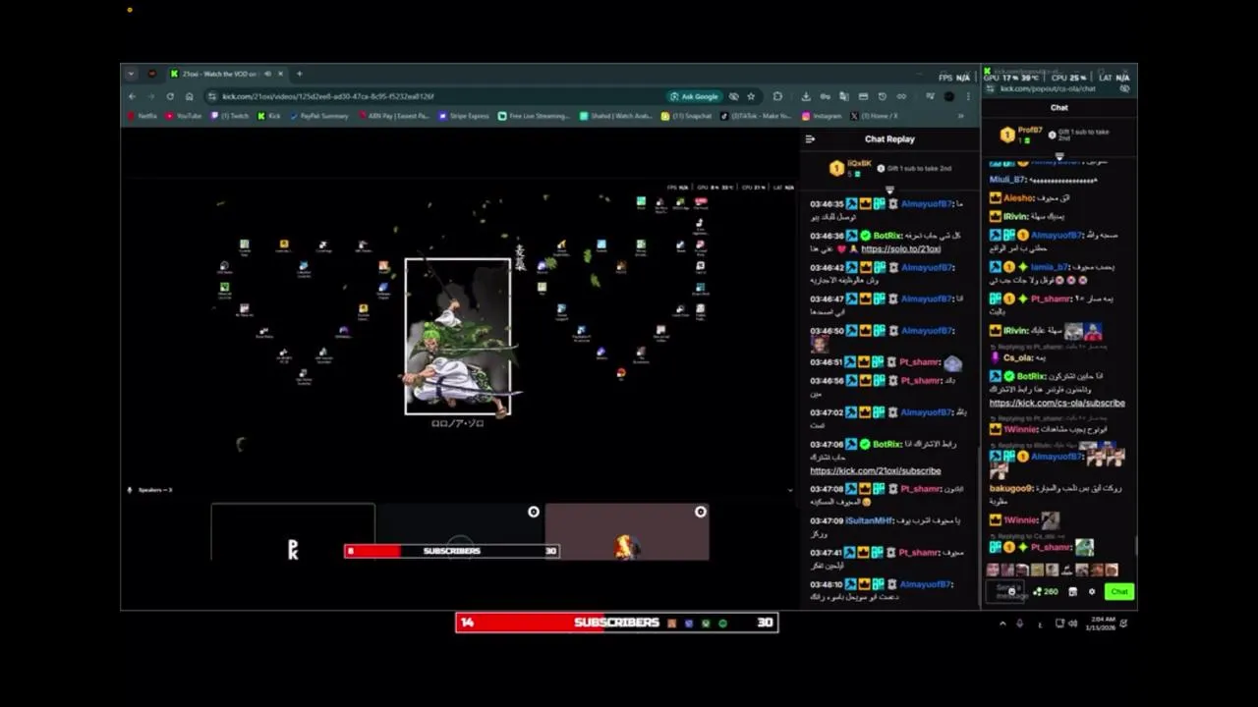Screen dimensions: 1258x707
Task: Open the kick.com/21oxi/subscribe link
Action: (x=875, y=471)
